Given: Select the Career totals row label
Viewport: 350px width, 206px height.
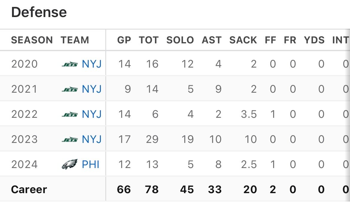Looking at the screenshot, I should pos(29,190).
